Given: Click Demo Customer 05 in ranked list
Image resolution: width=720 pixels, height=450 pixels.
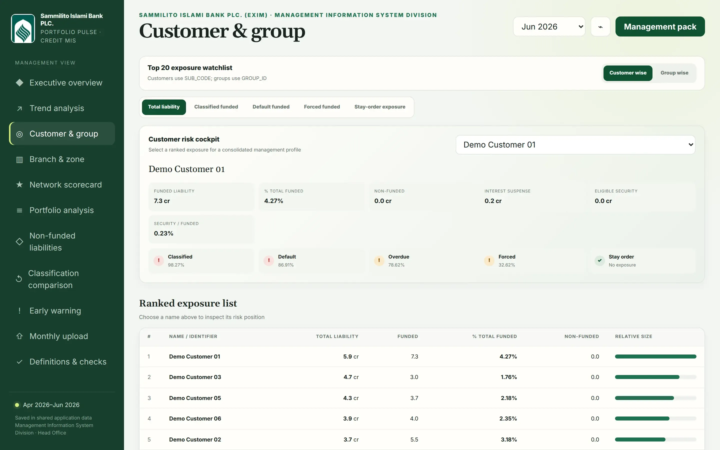Looking at the screenshot, I should tap(195, 398).
